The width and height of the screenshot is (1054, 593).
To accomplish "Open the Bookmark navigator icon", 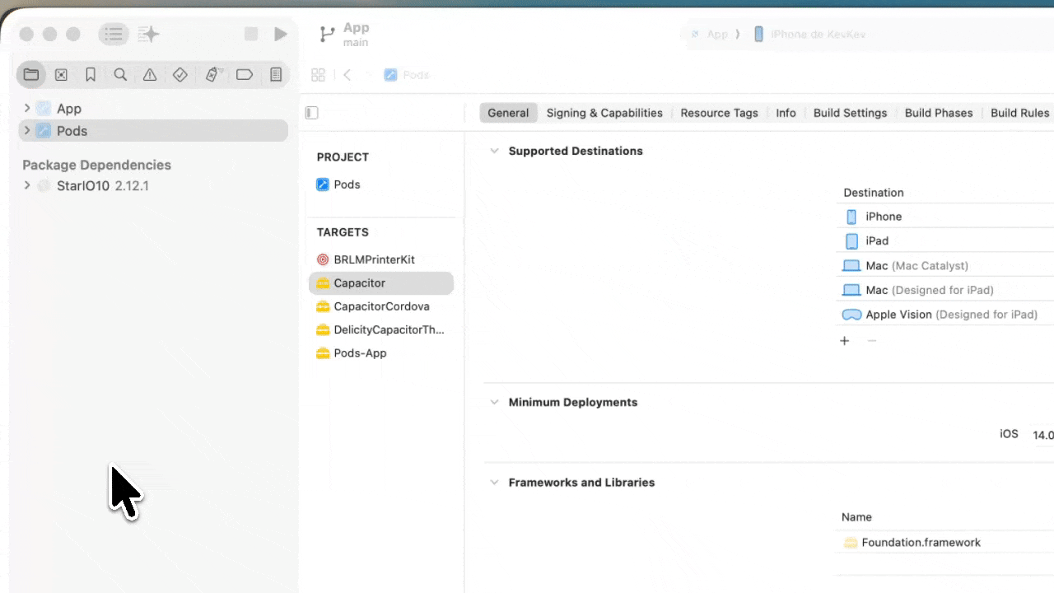I will pyautogui.click(x=91, y=75).
